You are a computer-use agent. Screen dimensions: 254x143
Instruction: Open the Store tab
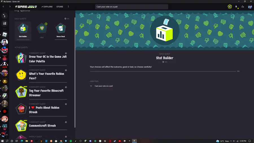[60, 7]
